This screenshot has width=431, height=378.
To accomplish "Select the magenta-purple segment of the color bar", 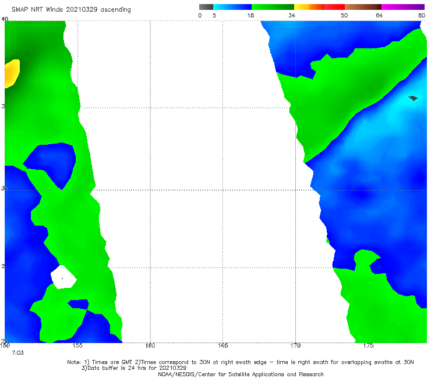I will coord(403,7).
